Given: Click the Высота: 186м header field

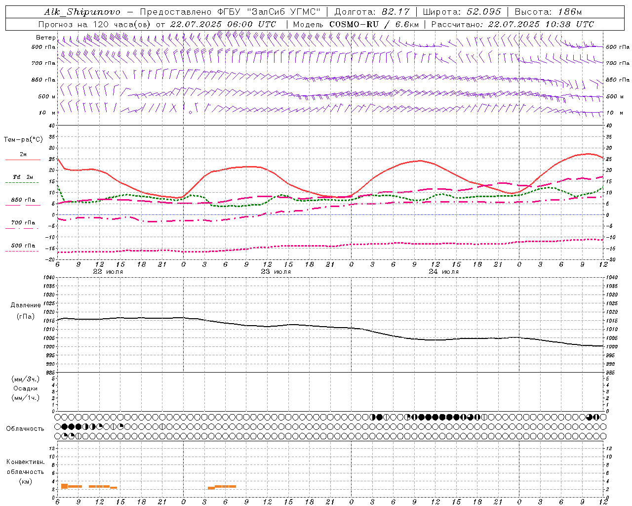Looking at the screenshot, I should (548, 12).
